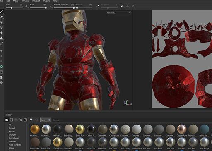Select the All shelf category

click(x=10, y=125)
